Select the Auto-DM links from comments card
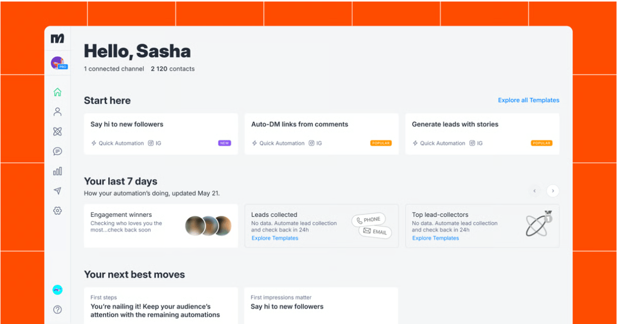Screen dimensions: 617x324 click(322, 134)
